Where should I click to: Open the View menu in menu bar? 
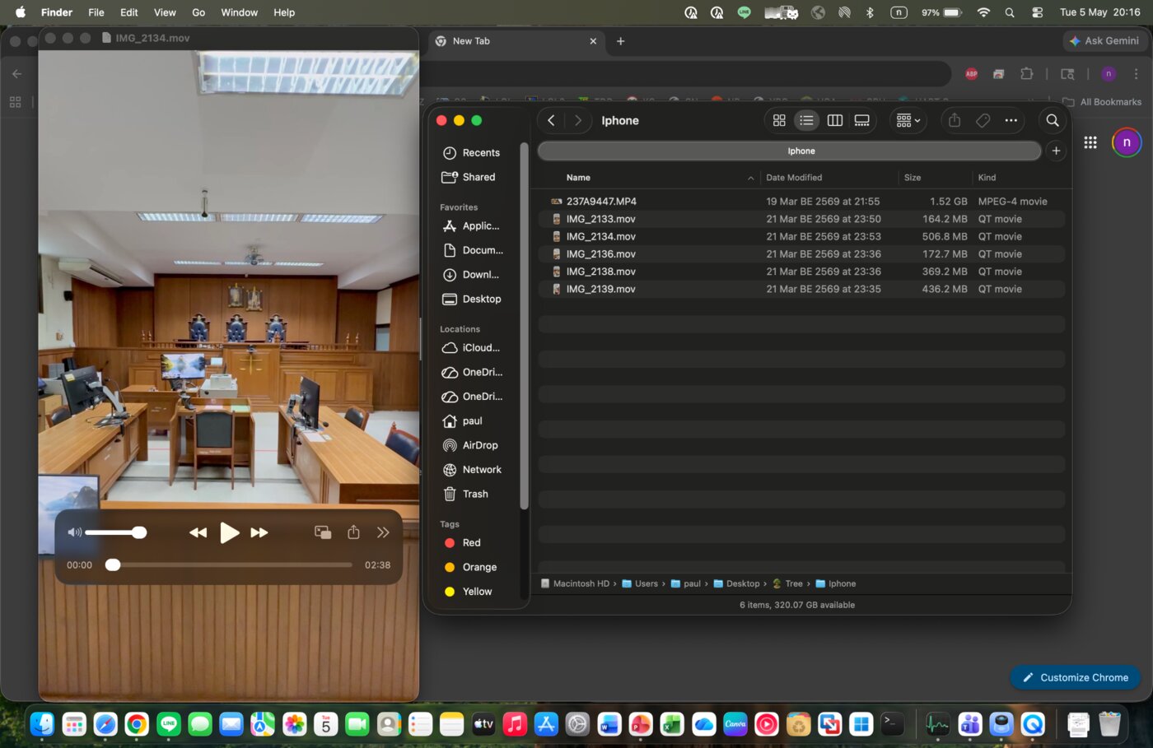[165, 12]
